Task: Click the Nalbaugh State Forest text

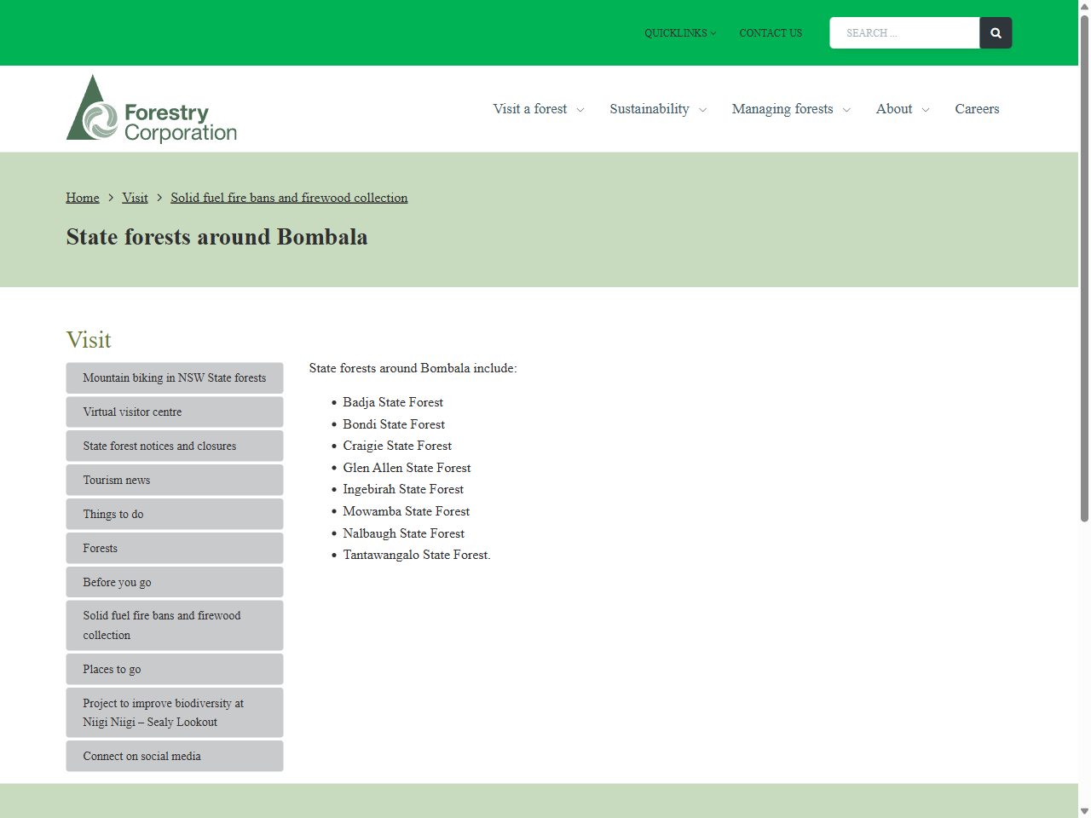Action: coord(403,533)
